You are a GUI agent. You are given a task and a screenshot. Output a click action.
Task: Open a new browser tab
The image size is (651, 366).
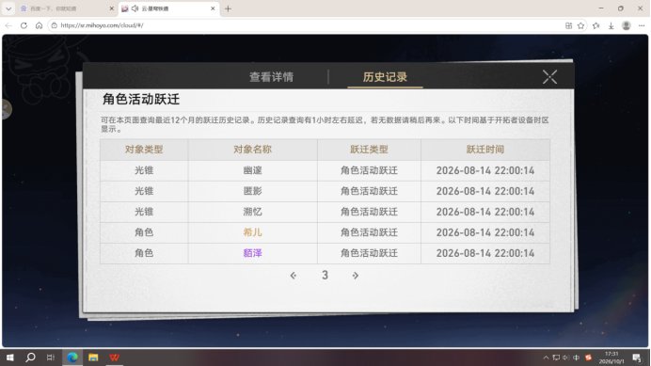tap(228, 8)
